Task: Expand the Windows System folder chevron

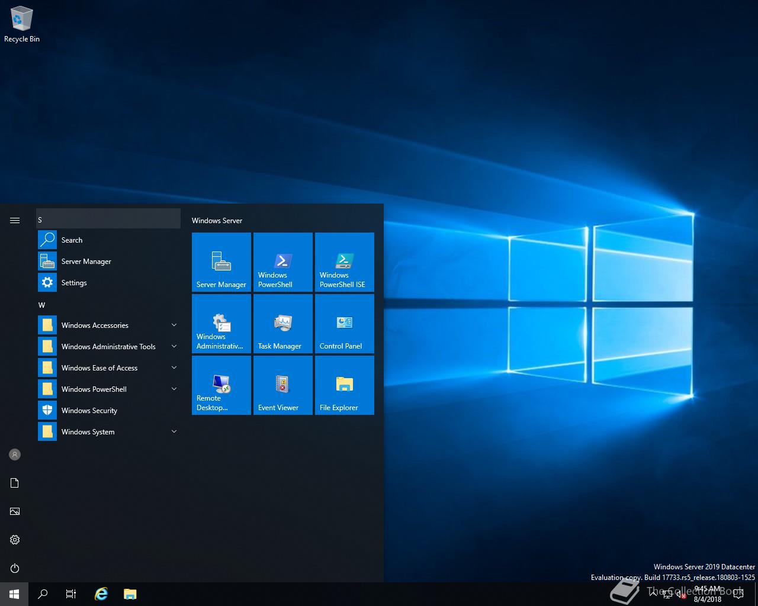Action: [x=174, y=431]
